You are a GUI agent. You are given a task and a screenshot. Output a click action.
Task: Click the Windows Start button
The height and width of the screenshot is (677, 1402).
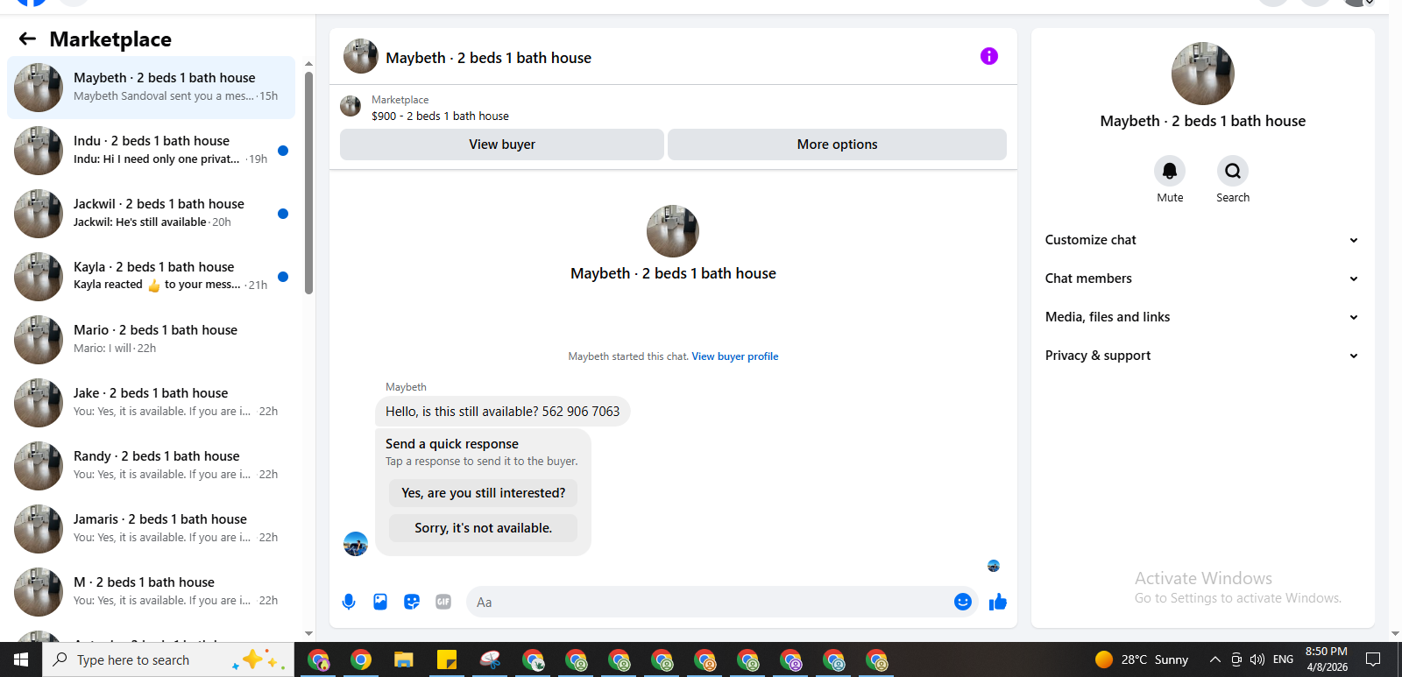click(x=21, y=659)
